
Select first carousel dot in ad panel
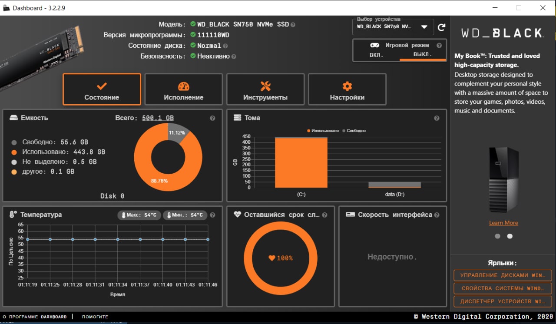tap(497, 236)
